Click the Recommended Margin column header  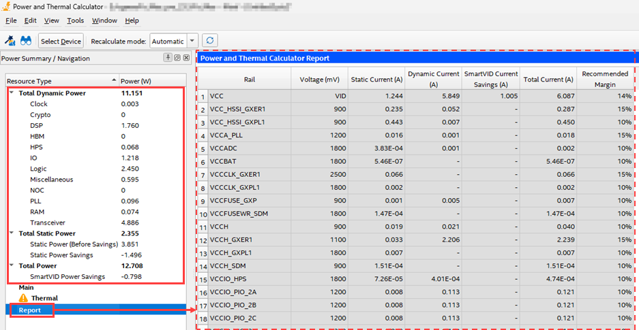coord(605,79)
